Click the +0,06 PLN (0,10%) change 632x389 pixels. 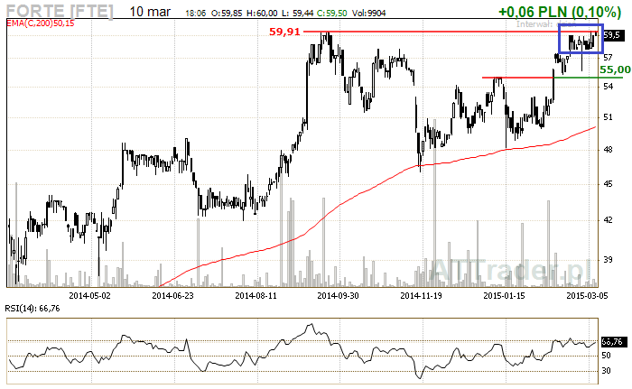click(x=560, y=12)
